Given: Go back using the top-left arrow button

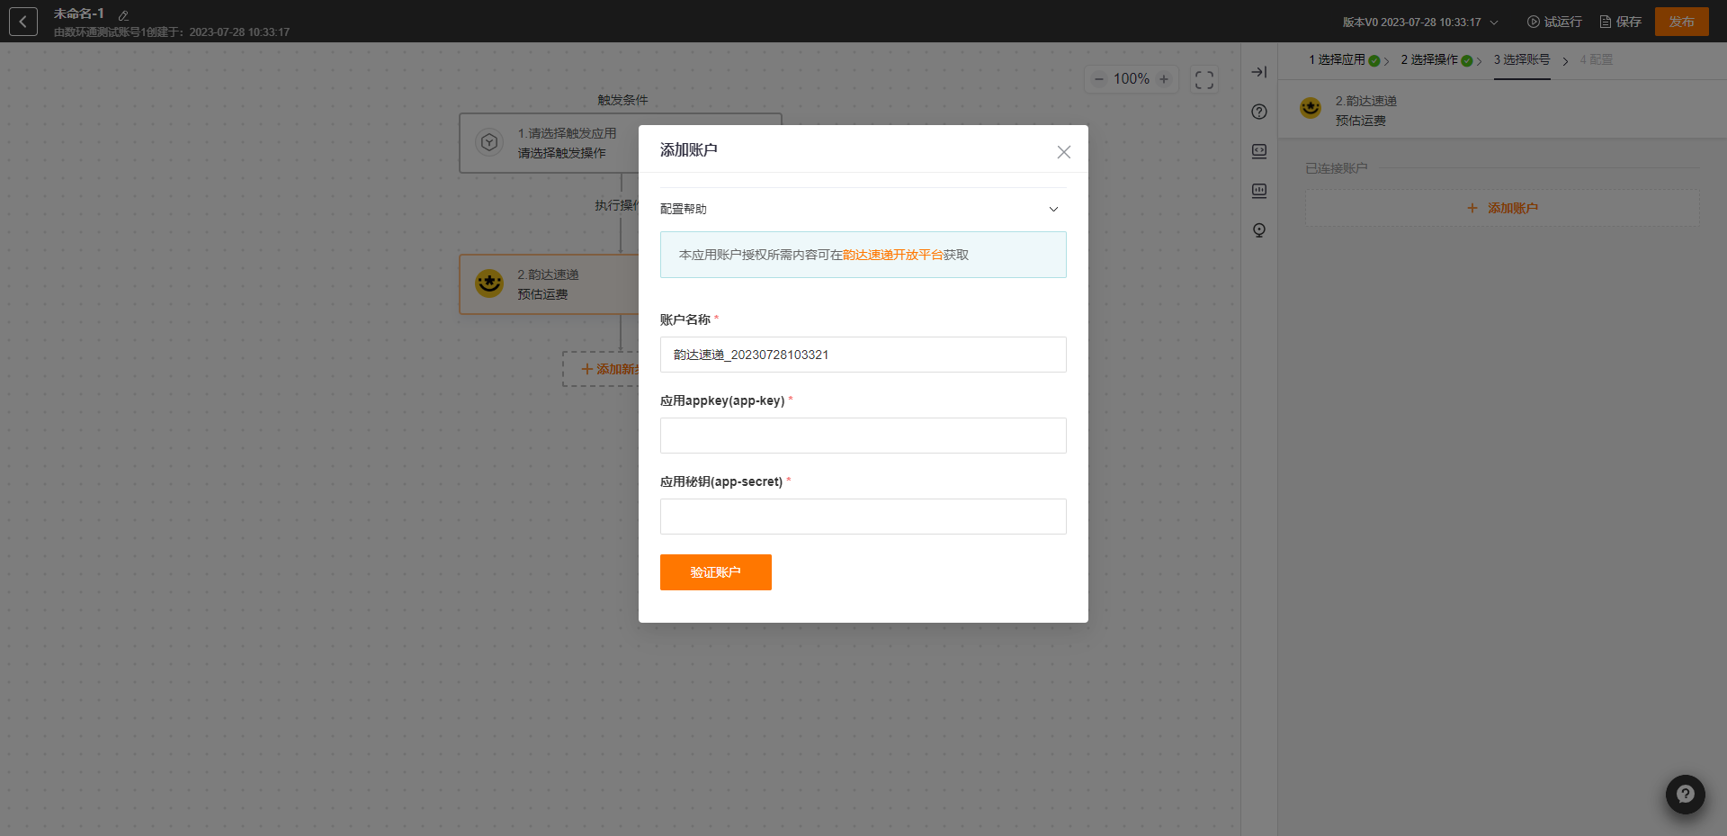Looking at the screenshot, I should point(23,22).
